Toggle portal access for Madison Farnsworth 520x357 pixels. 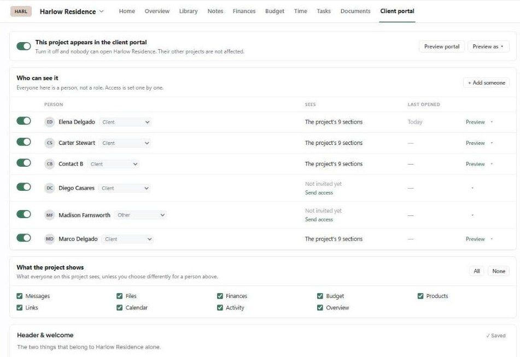click(x=24, y=214)
